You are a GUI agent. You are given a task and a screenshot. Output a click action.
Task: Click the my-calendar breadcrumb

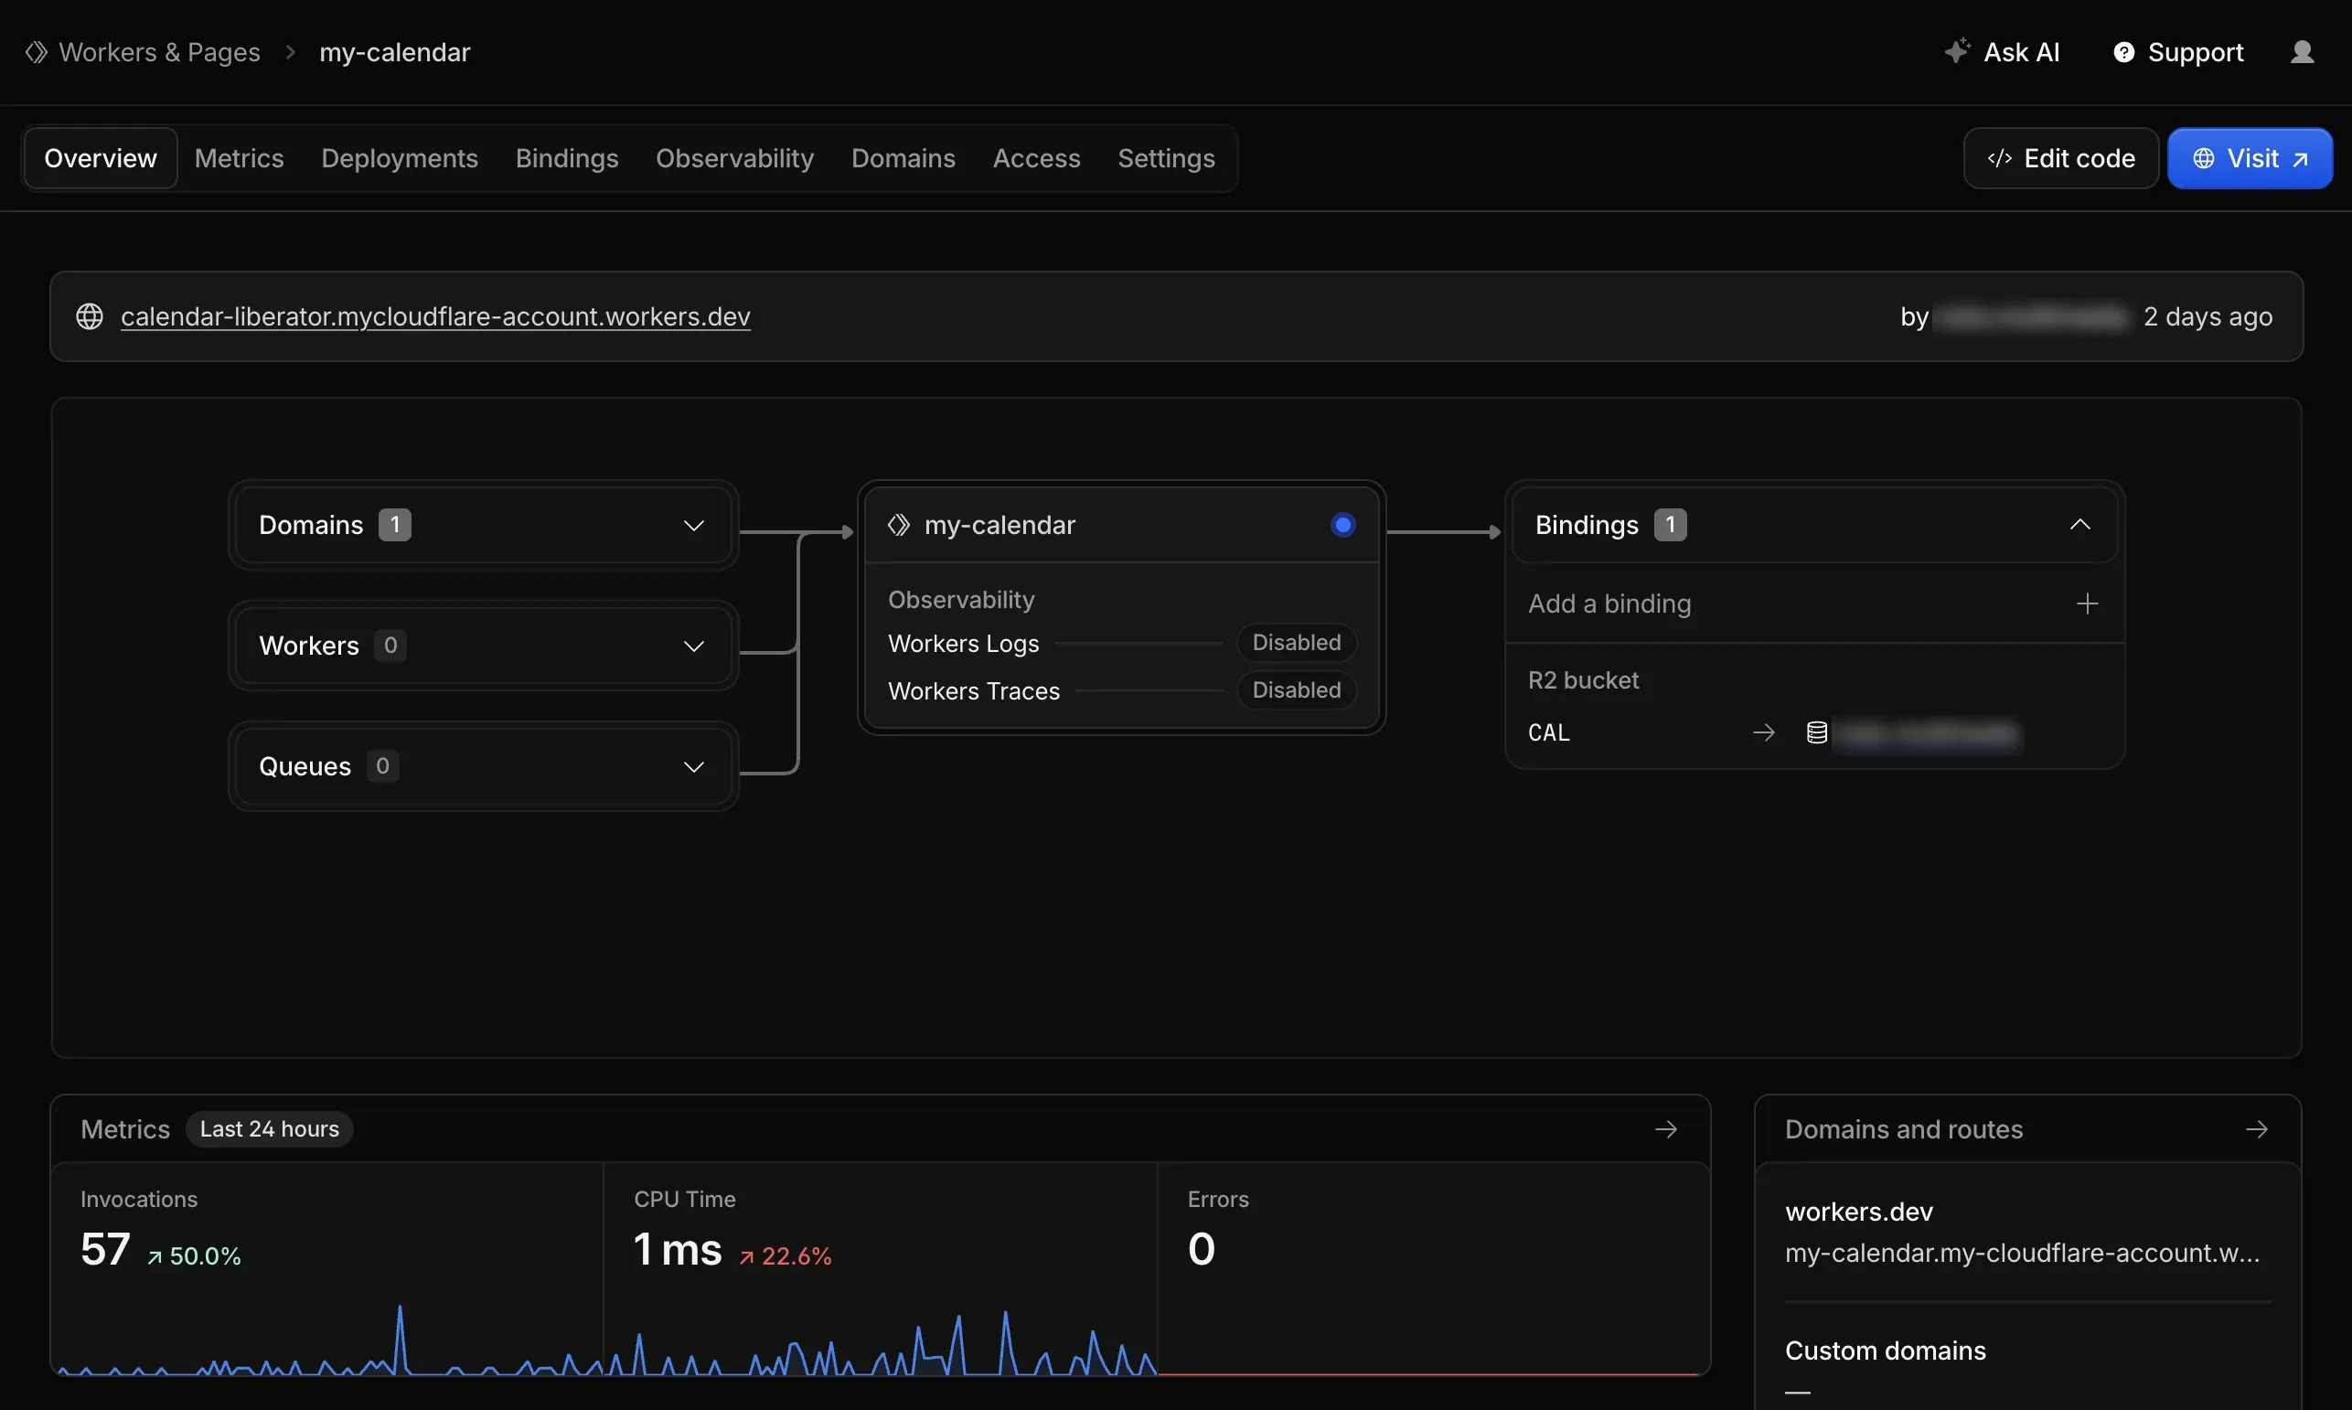click(394, 52)
